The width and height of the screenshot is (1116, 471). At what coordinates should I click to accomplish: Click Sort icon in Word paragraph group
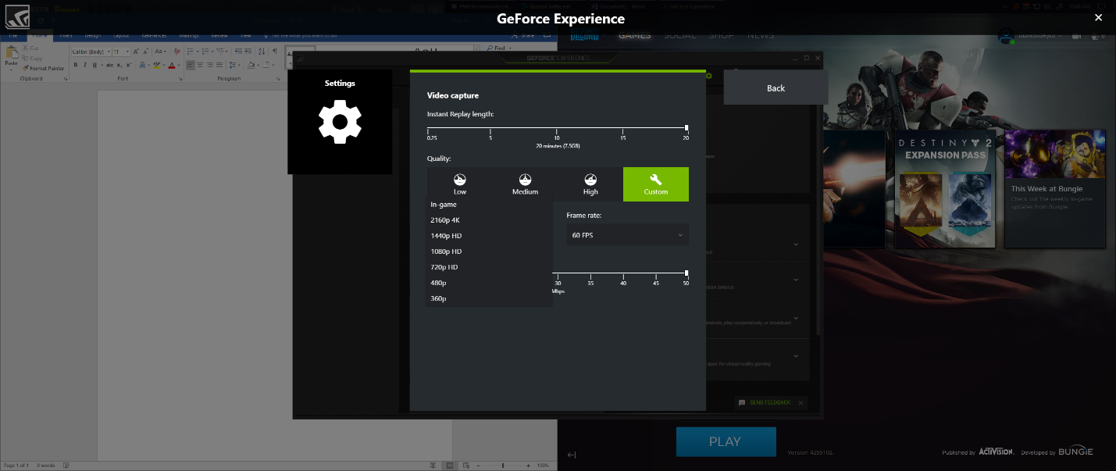pyautogui.click(x=262, y=52)
